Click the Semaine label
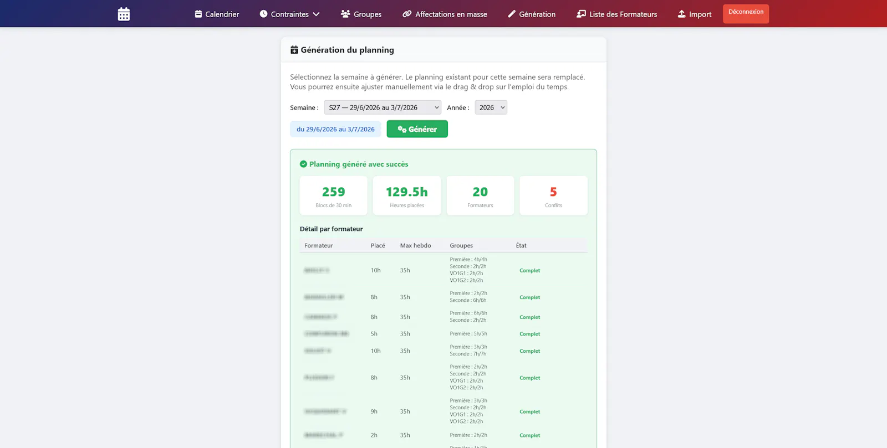Viewport: 887px width, 448px height. click(304, 107)
